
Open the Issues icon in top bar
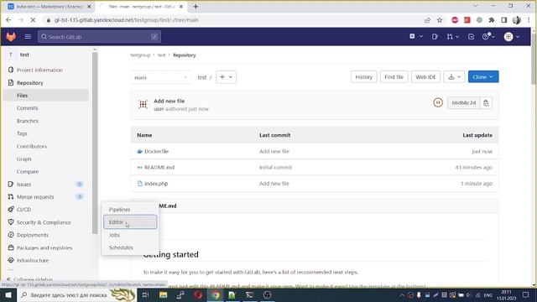click(435, 36)
